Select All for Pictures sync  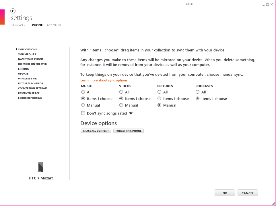pos(159,92)
